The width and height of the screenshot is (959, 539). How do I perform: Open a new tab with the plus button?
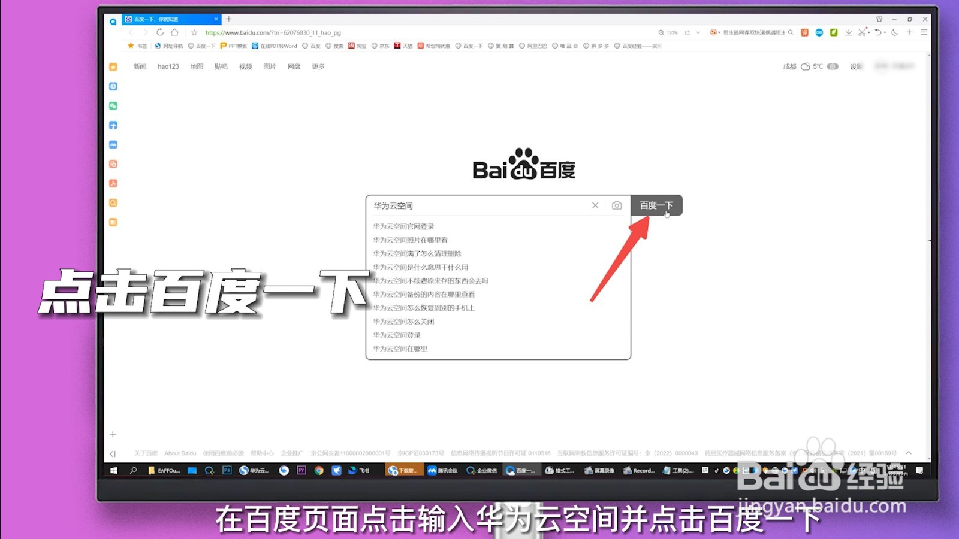click(228, 19)
